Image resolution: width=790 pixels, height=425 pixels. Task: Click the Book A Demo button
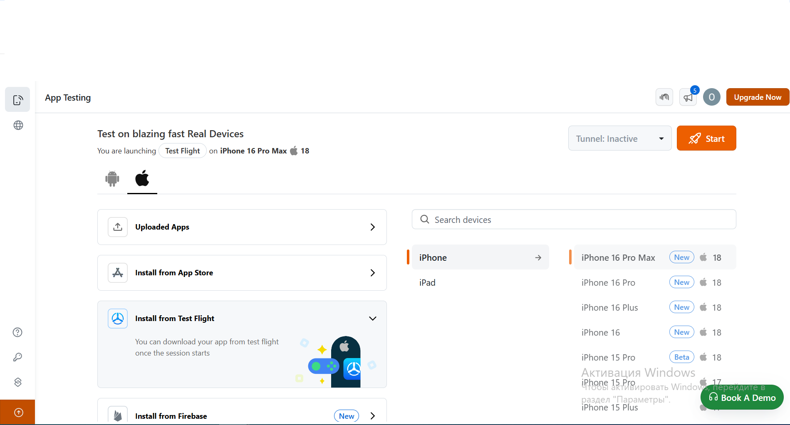pyautogui.click(x=742, y=398)
